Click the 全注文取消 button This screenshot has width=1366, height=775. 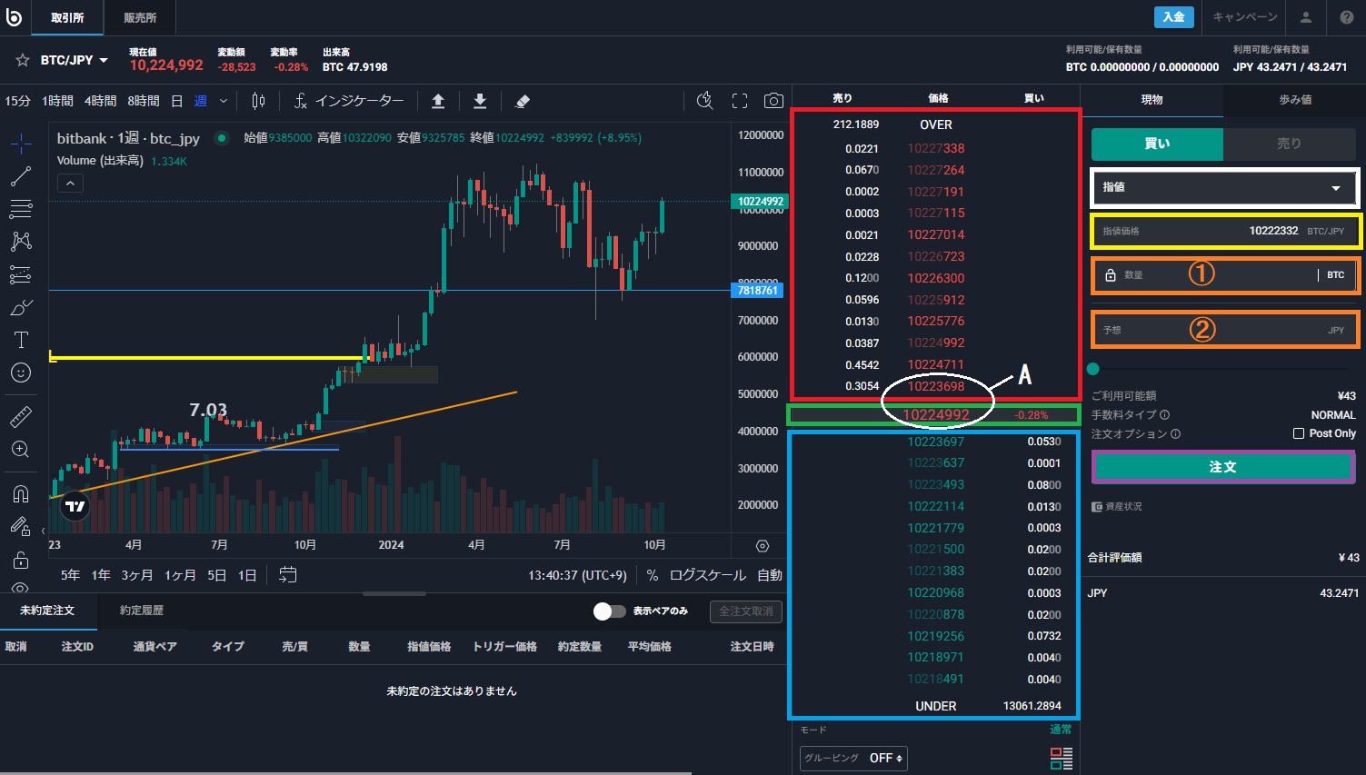coord(745,611)
